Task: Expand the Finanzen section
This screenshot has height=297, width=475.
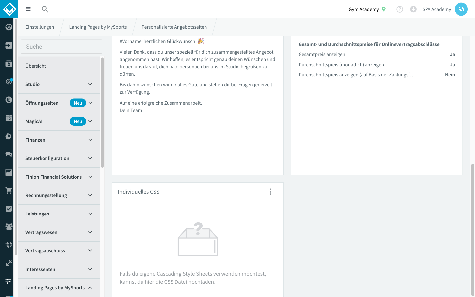Action: pos(59,140)
